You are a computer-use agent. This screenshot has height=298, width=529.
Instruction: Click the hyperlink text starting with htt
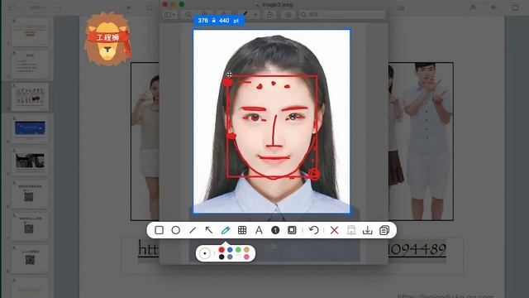click(148, 250)
